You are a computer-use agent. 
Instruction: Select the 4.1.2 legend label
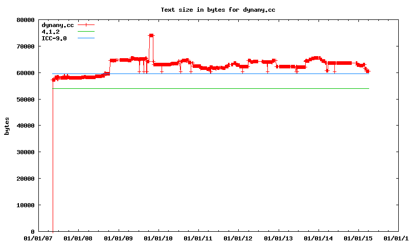[x=51, y=32]
